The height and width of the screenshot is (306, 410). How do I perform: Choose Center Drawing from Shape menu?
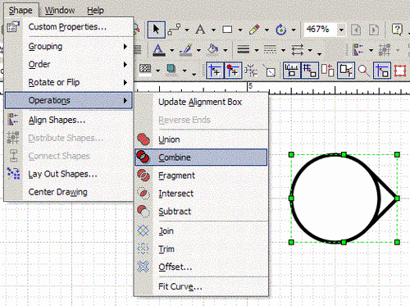[x=68, y=192]
